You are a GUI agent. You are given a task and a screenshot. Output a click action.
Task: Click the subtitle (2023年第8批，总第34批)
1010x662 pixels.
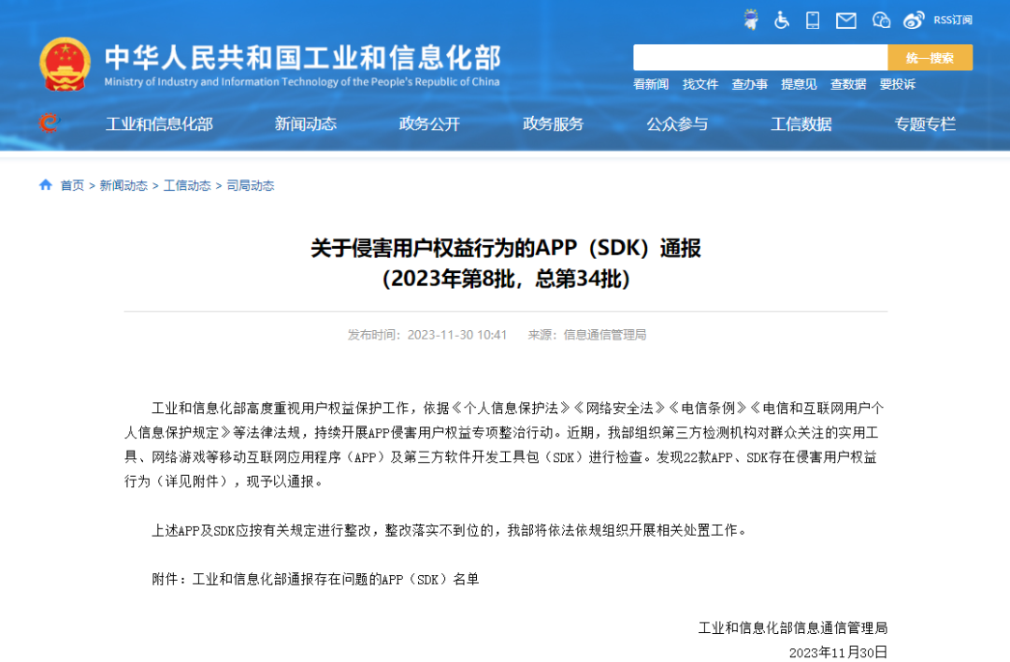click(x=506, y=279)
